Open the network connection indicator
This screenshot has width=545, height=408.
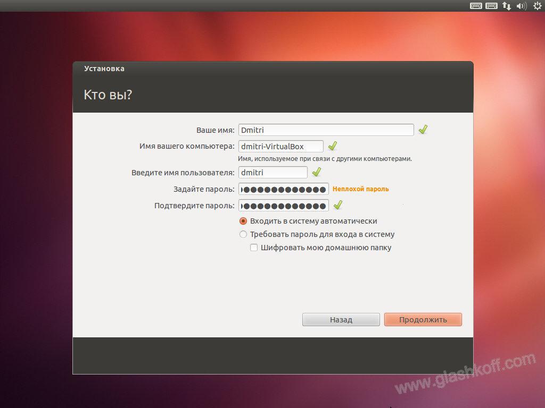[507, 6]
